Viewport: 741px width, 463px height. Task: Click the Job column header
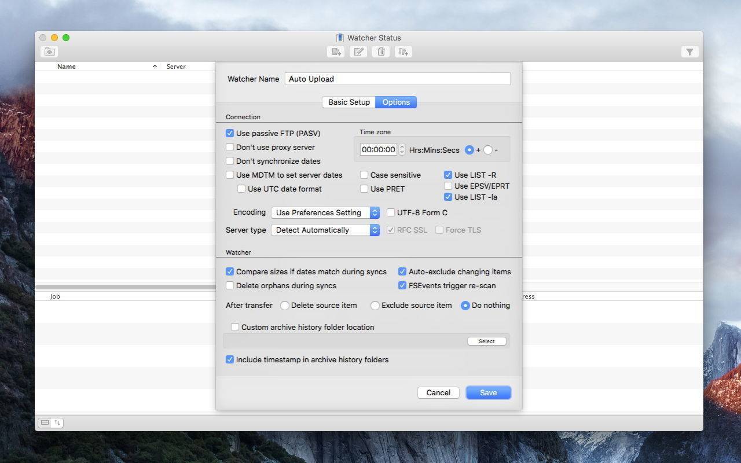(x=55, y=296)
